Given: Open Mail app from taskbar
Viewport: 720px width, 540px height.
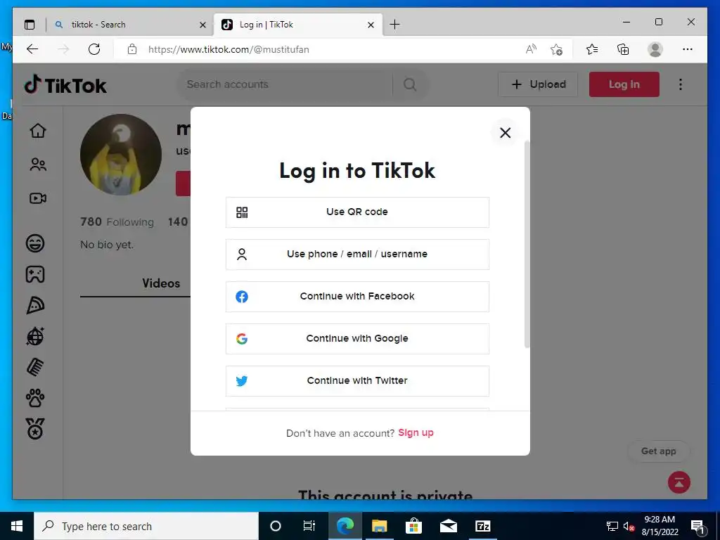Looking at the screenshot, I should pos(448,526).
